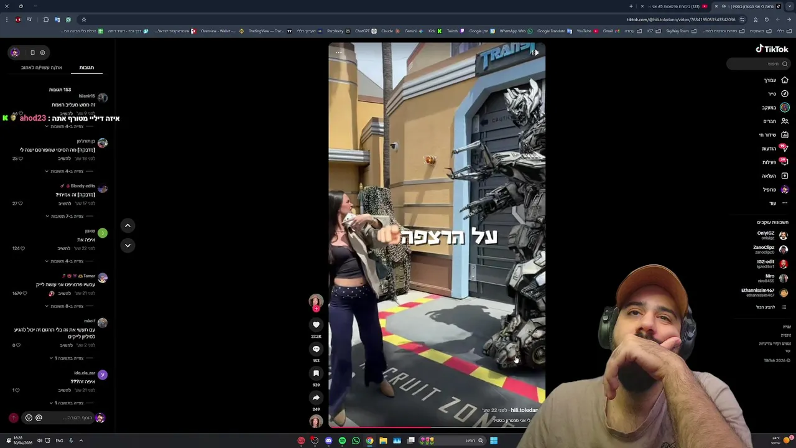Seek video using bottom progress bar
The image size is (796, 448).
(x=437, y=427)
